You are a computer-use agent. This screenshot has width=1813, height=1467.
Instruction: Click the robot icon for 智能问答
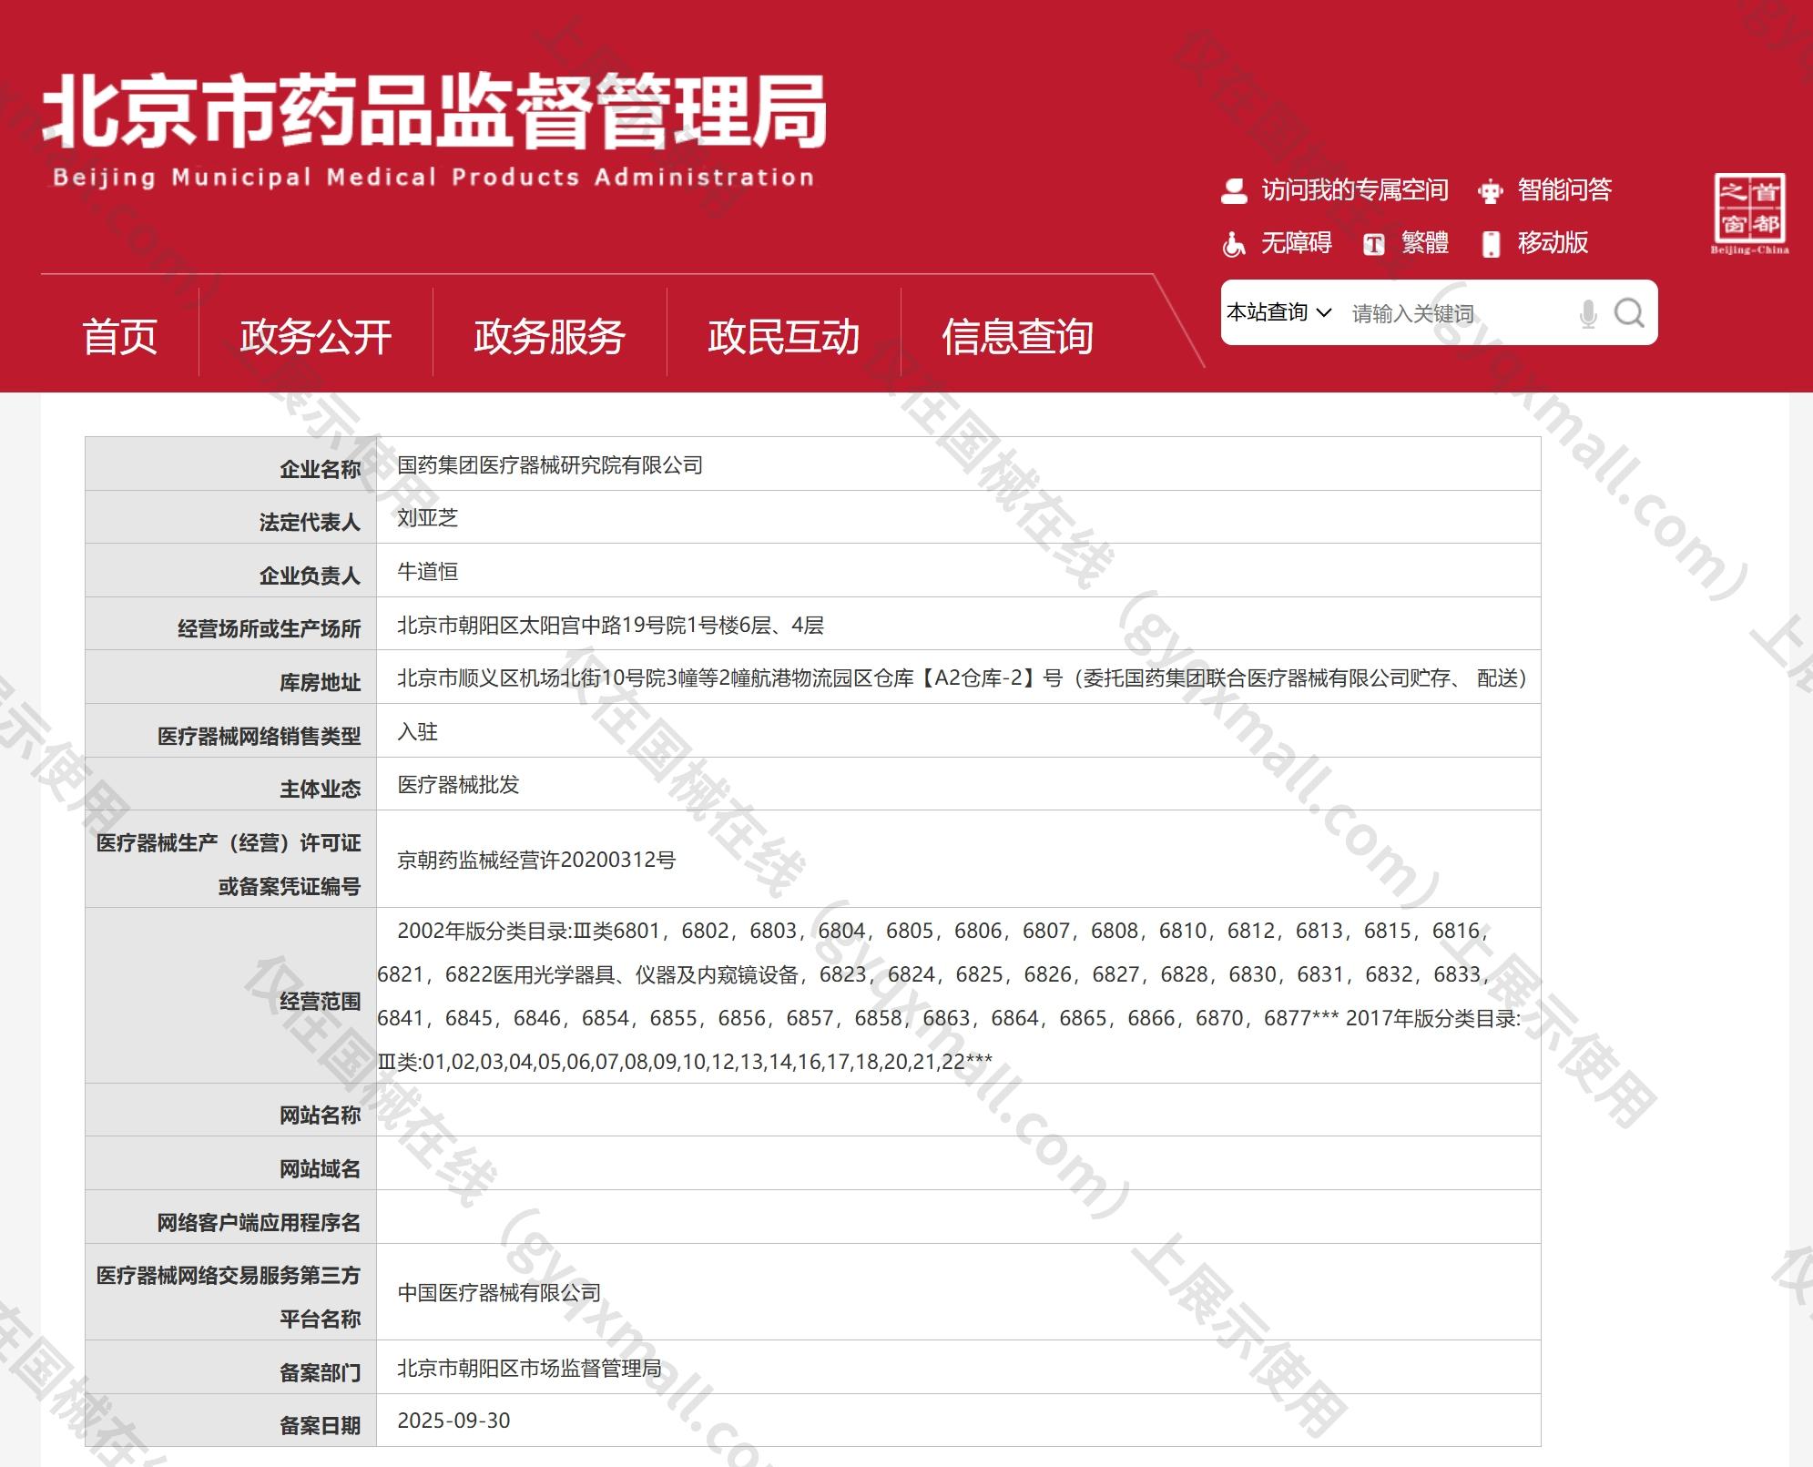point(1490,190)
